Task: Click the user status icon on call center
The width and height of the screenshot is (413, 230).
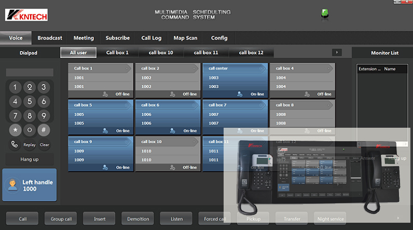Action: tap(240, 94)
